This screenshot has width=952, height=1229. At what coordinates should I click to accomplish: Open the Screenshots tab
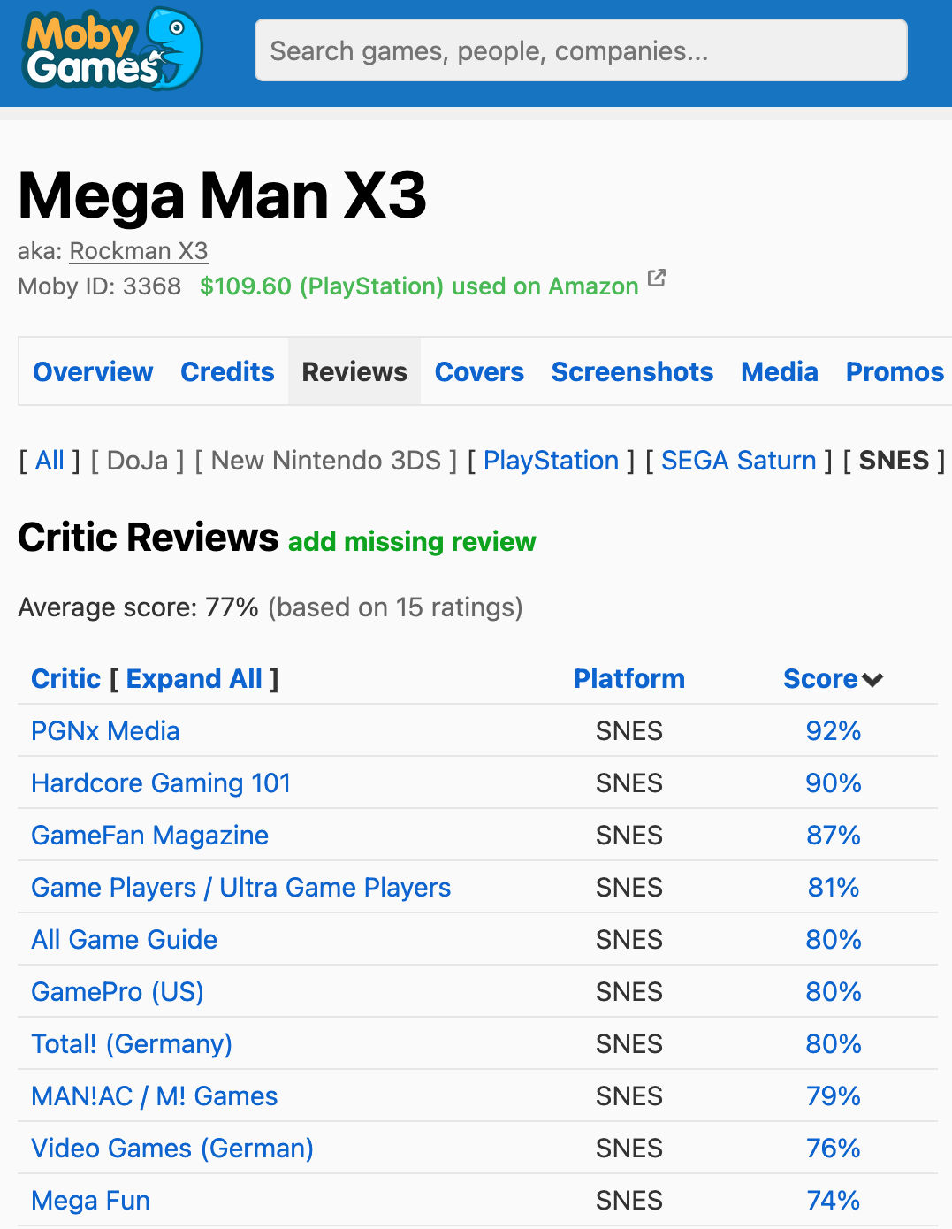click(632, 372)
